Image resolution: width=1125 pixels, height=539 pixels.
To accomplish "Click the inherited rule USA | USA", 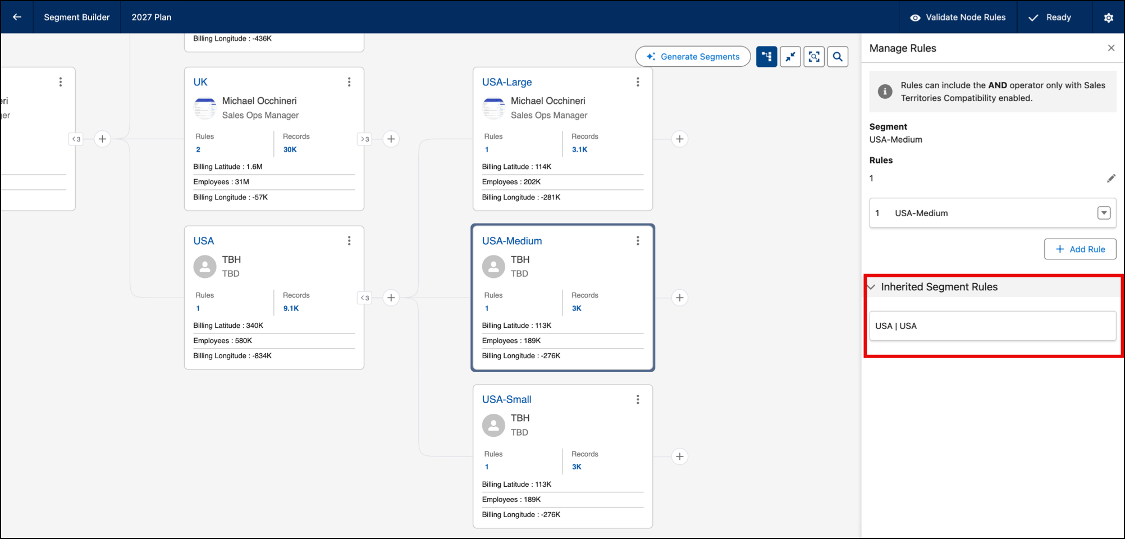I will (993, 326).
